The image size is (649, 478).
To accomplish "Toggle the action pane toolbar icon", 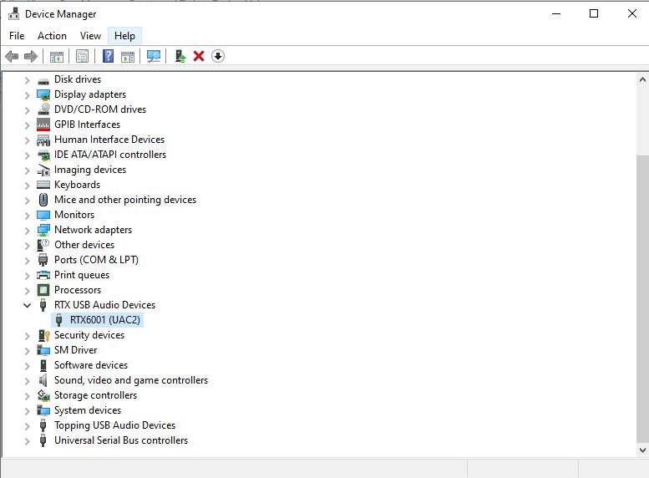I will (128, 56).
